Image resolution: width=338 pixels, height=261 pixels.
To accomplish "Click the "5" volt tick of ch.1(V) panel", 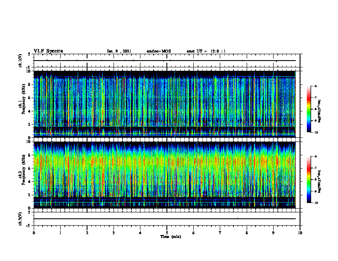I will click(x=29, y=55).
